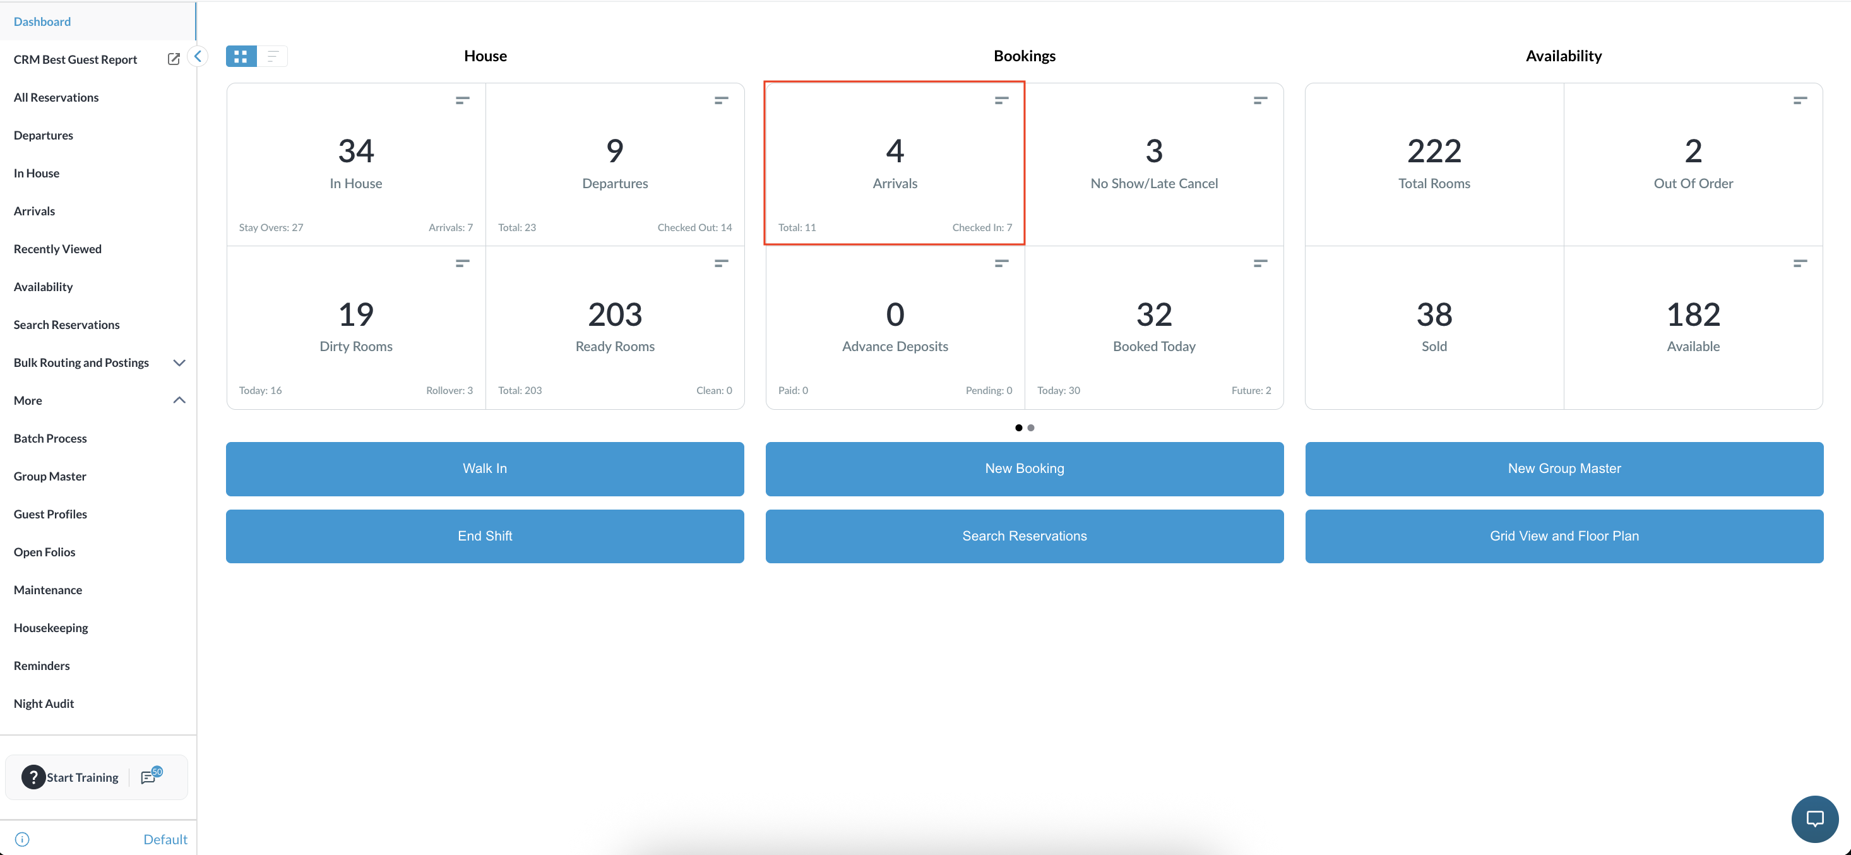This screenshot has width=1851, height=855.
Task: Open Departures card menu icon
Action: tap(722, 100)
